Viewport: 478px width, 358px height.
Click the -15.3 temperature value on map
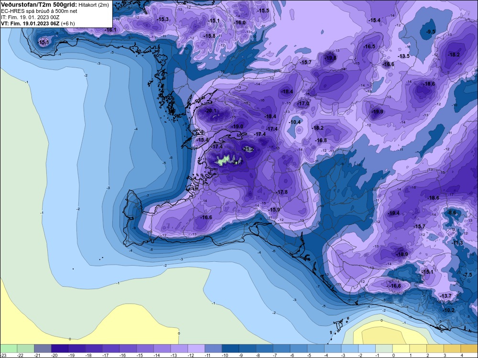[x=163, y=19]
